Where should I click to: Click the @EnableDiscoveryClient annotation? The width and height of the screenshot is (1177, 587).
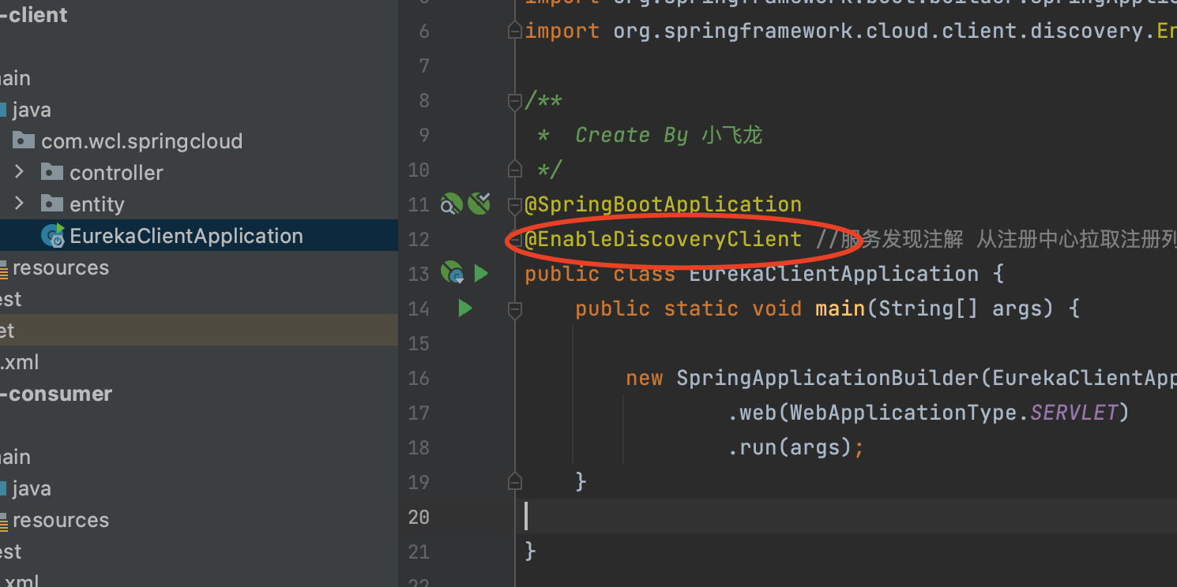click(664, 239)
